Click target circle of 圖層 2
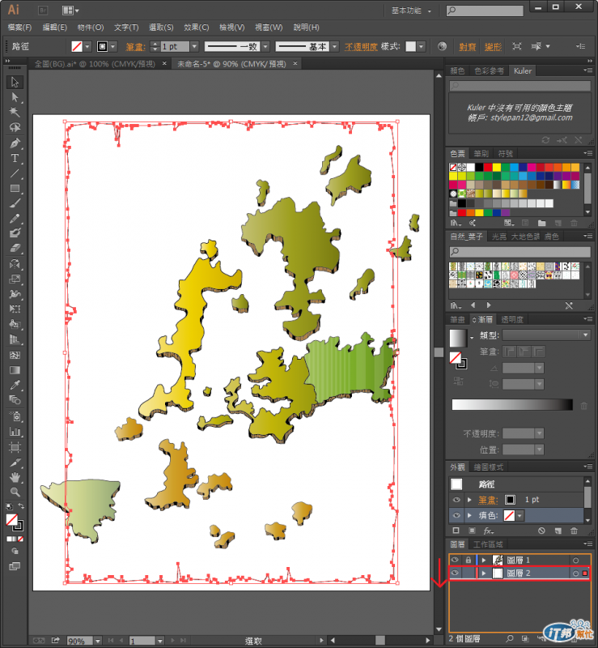Screen dimensions: 598x648 point(575,573)
